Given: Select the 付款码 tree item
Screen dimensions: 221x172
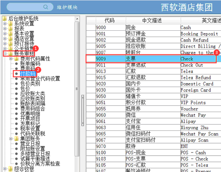Looking at the screenshot, I should [x=28, y=73].
